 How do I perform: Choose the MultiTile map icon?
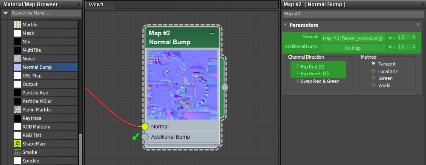point(17,50)
